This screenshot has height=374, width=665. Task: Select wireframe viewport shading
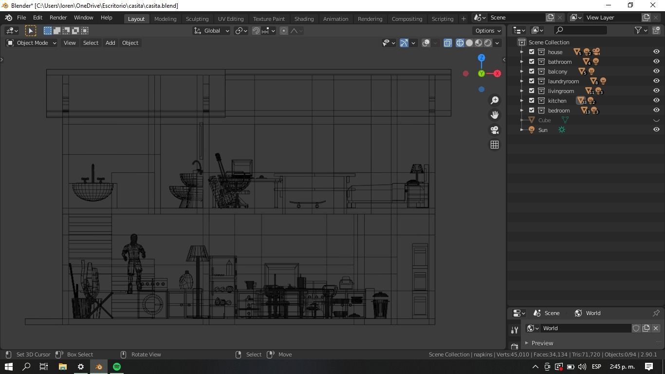click(460, 43)
